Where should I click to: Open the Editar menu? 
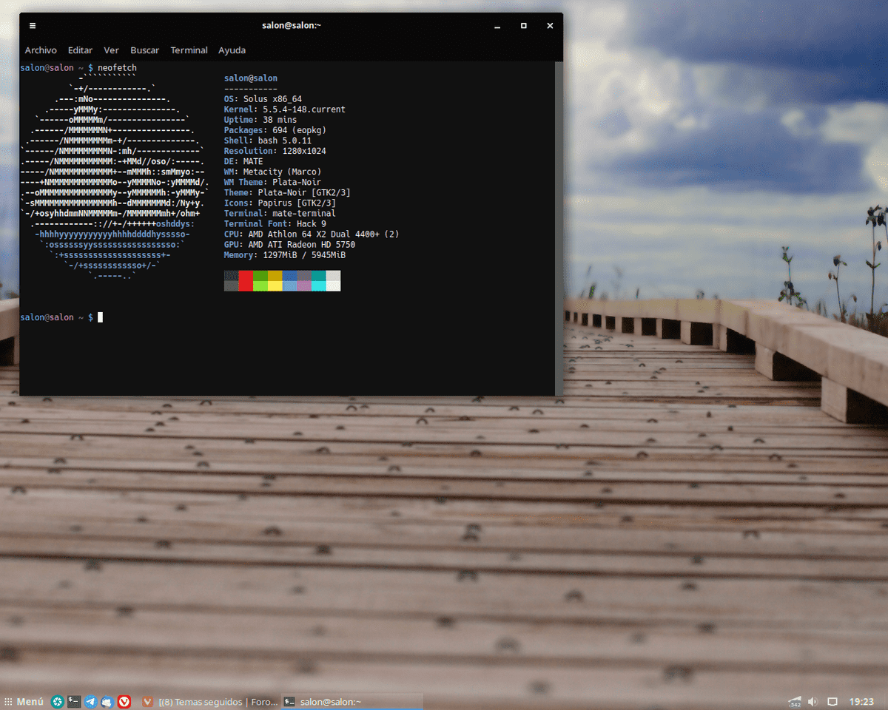tap(80, 50)
